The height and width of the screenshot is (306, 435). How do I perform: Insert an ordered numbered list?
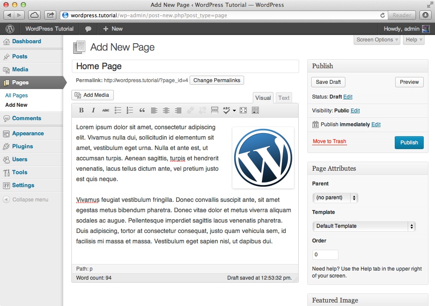coord(130,110)
